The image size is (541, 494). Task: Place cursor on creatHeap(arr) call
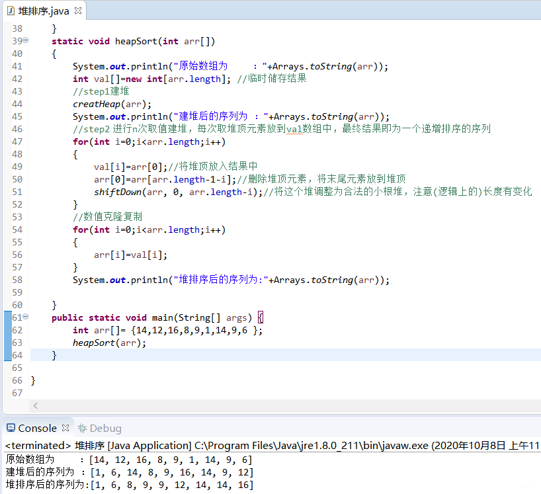pos(112,104)
